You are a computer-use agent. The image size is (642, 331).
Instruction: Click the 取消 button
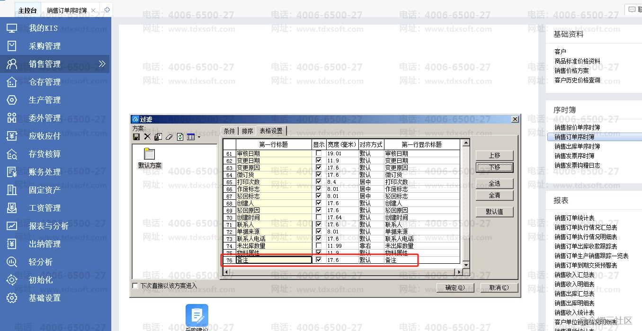pos(499,287)
